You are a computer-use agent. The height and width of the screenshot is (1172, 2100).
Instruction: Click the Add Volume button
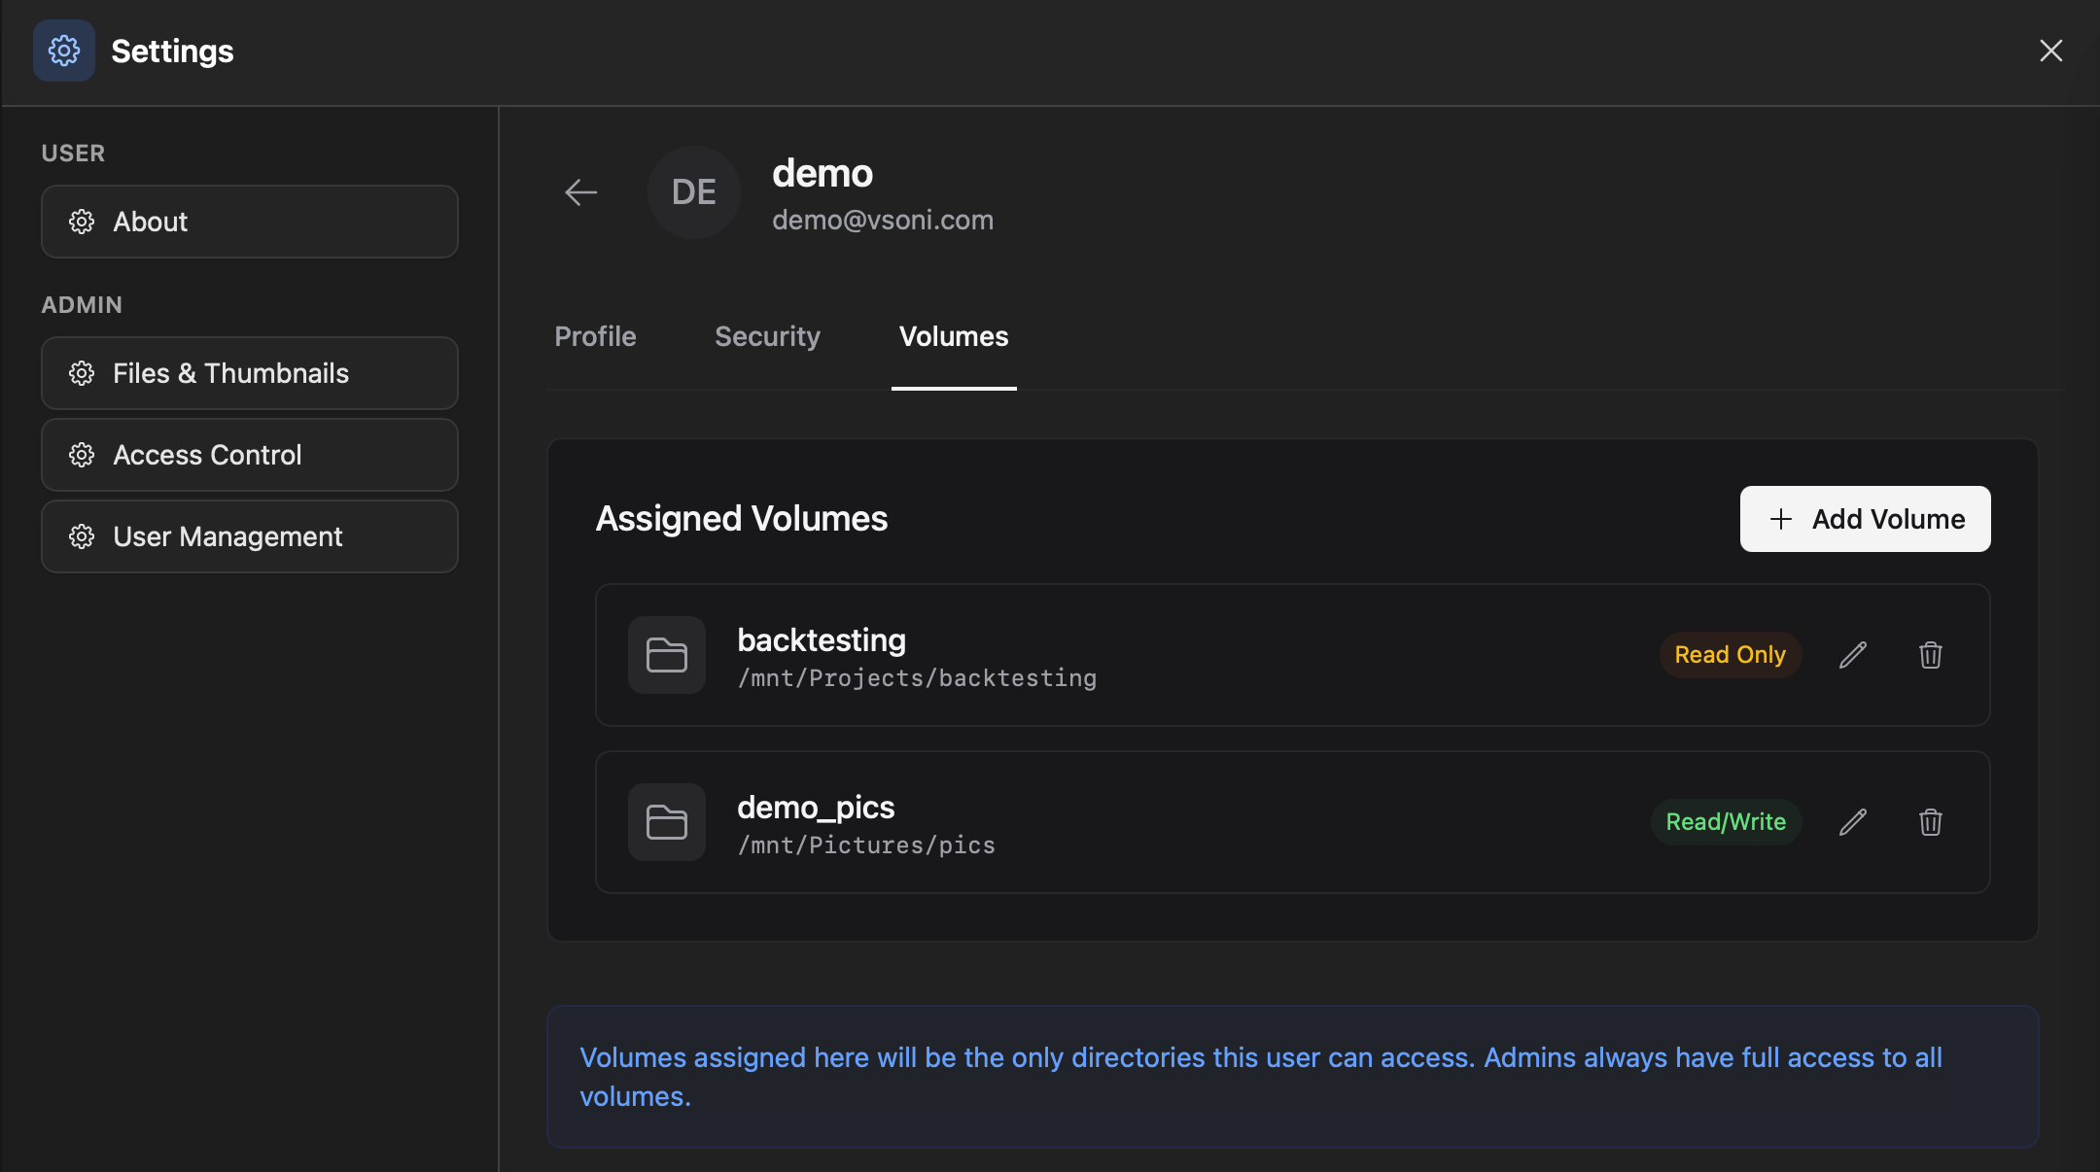click(1864, 519)
